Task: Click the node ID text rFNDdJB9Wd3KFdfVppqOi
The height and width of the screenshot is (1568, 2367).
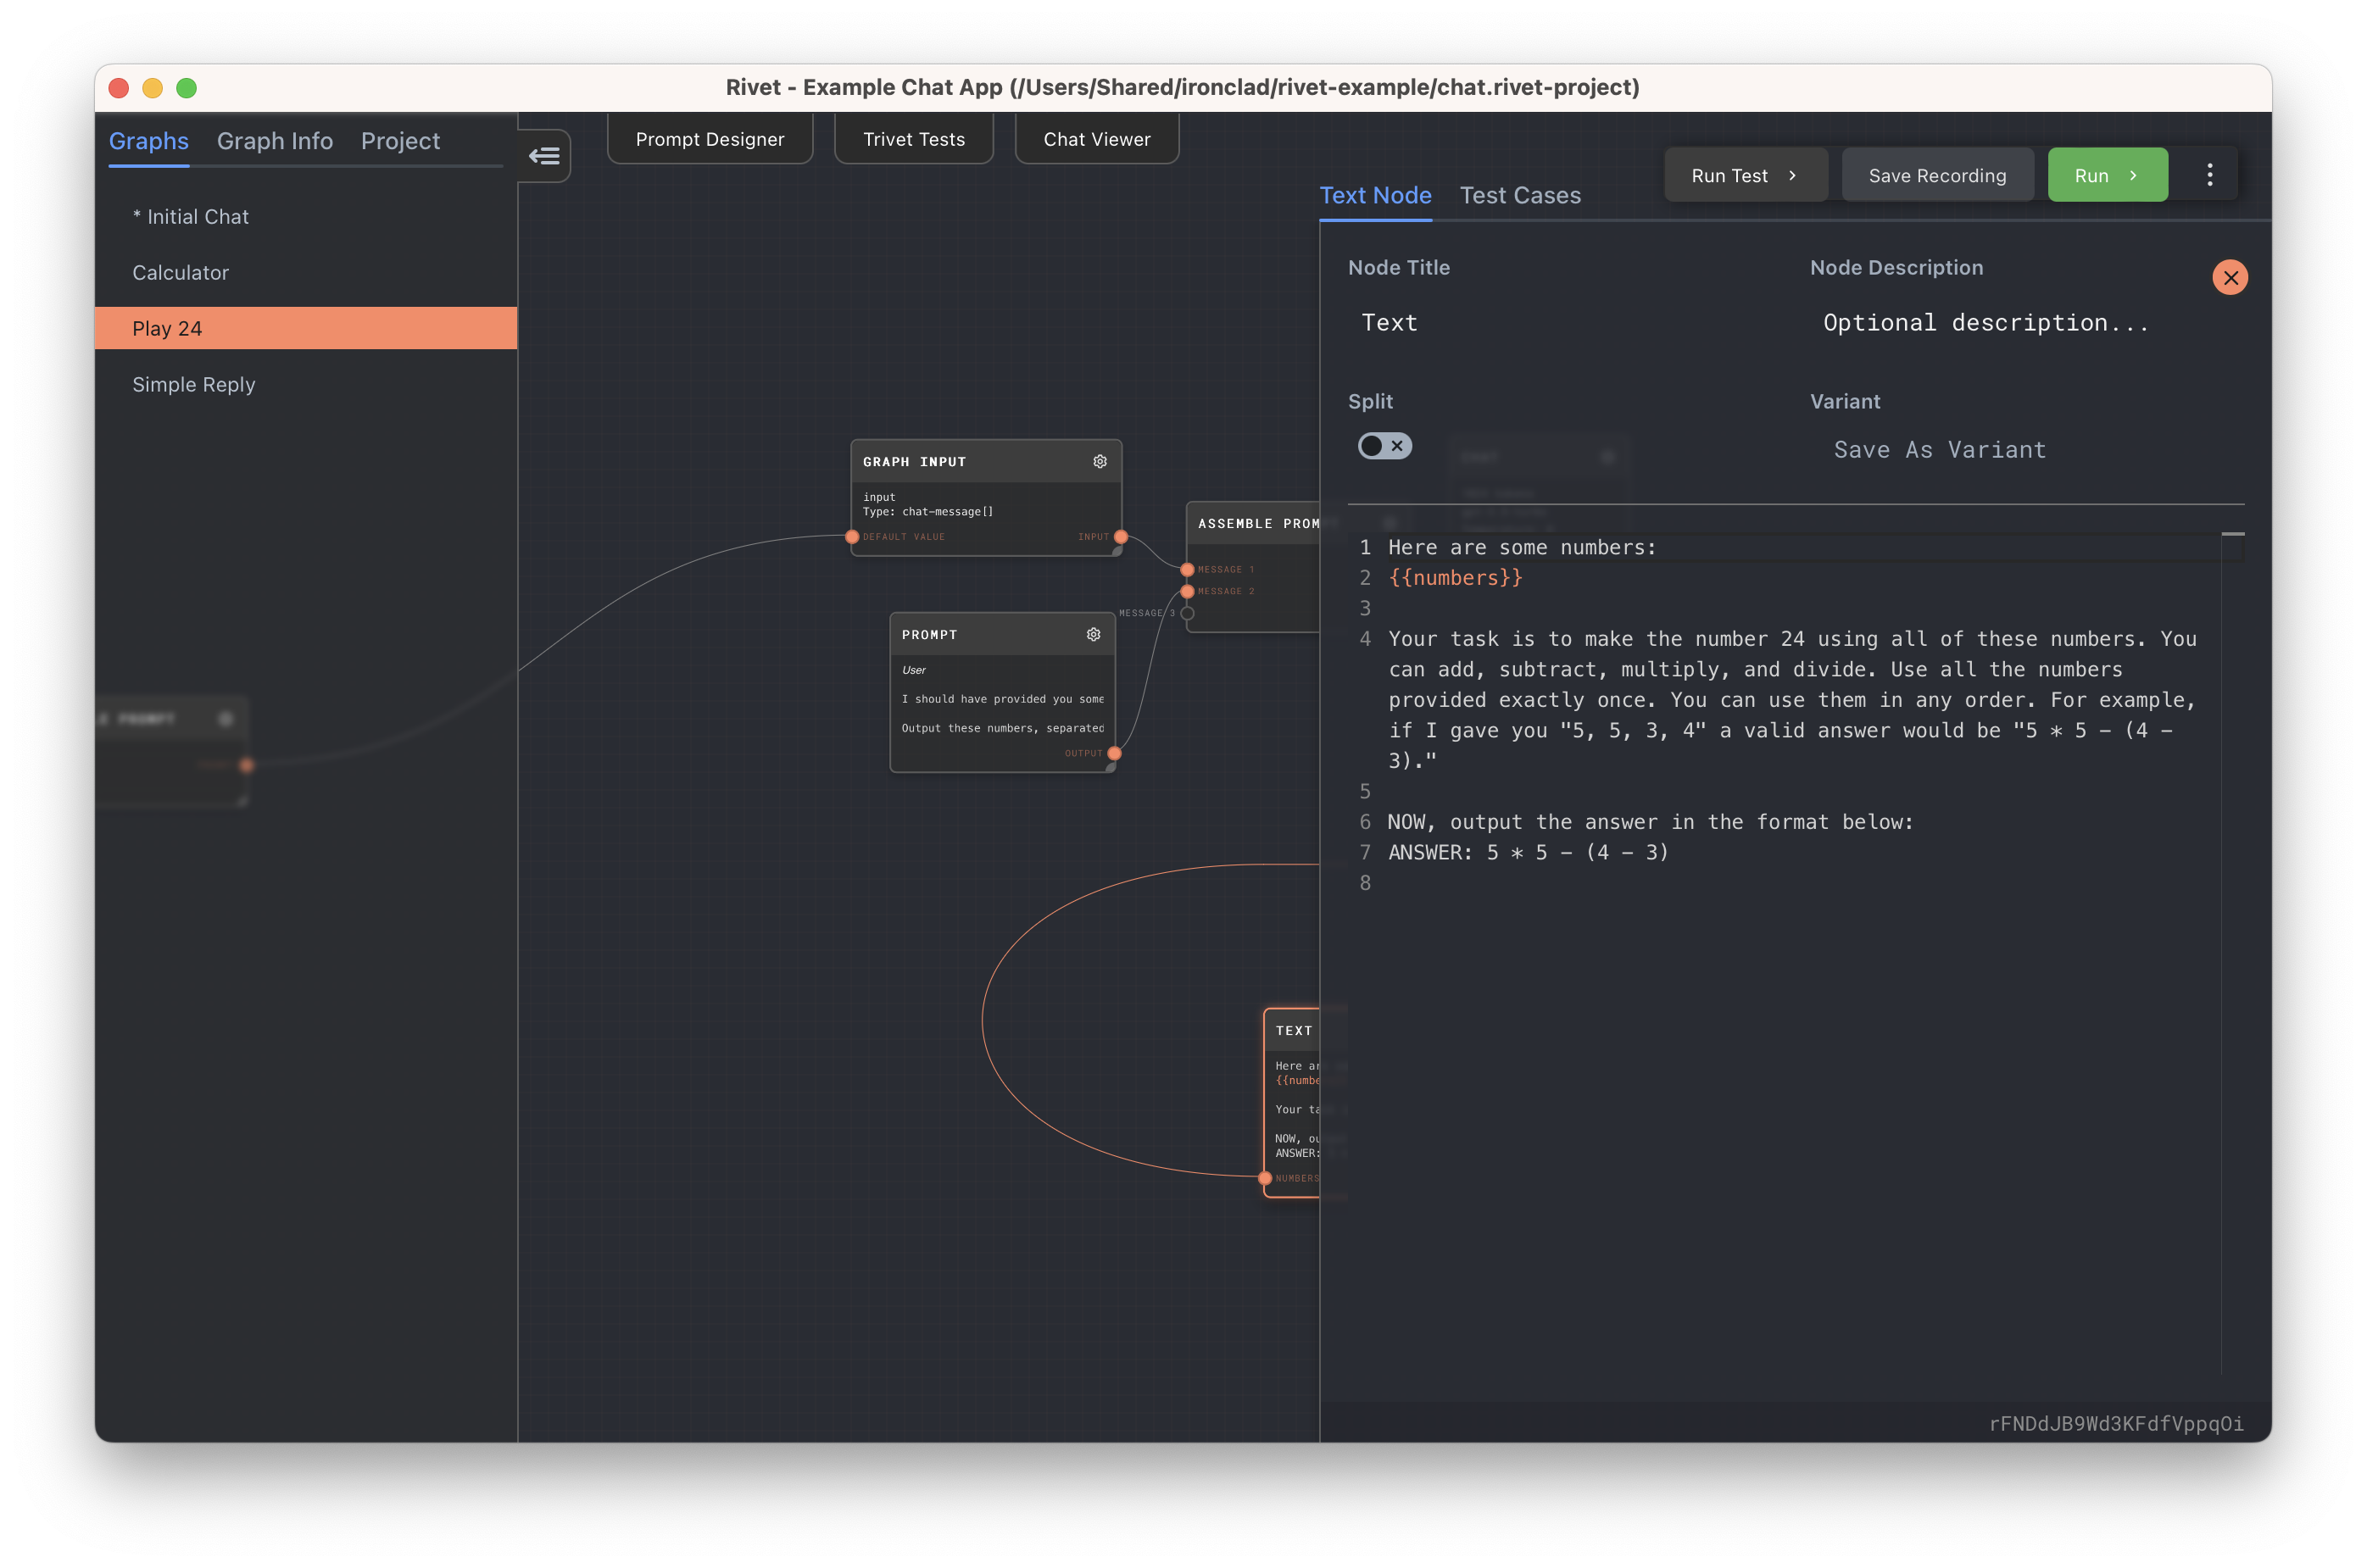Action: 2116,1424
